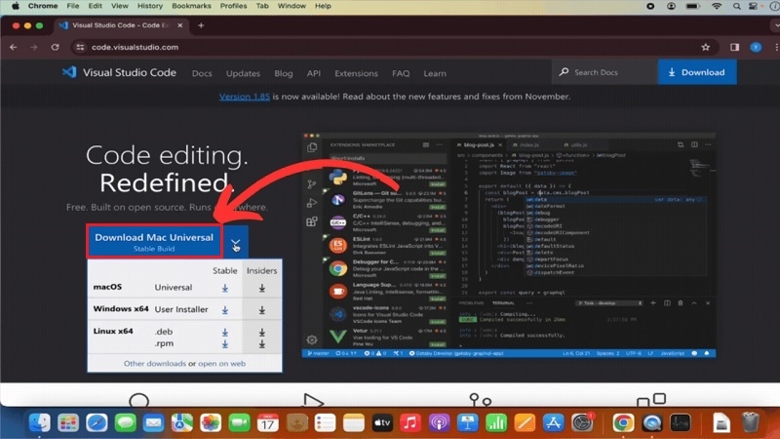Bookmark this page with the star icon
780x439 pixels.
(x=705, y=47)
